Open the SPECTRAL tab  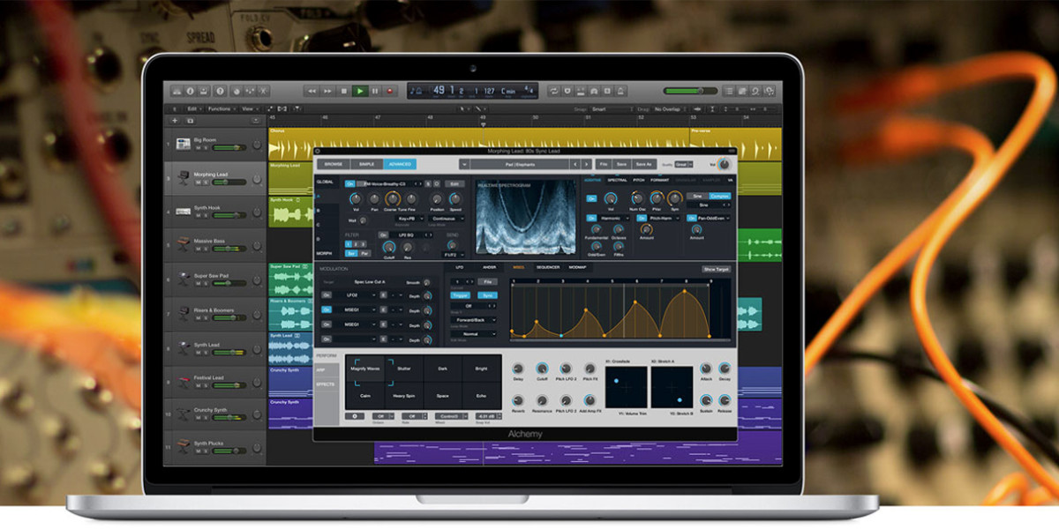tap(617, 179)
